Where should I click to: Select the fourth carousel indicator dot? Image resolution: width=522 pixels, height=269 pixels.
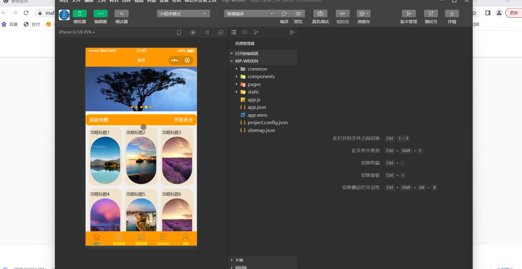pyautogui.click(x=146, y=107)
